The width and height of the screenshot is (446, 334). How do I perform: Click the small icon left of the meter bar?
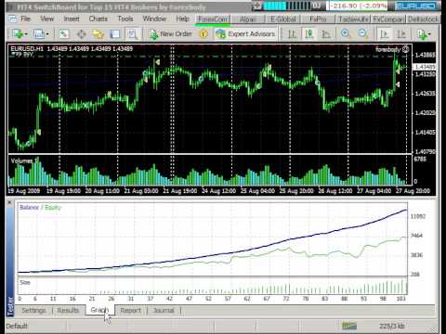[x=256, y=6]
